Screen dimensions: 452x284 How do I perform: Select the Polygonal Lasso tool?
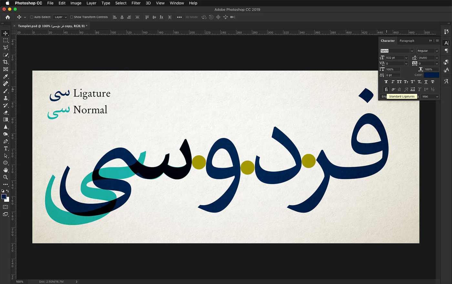[5, 47]
